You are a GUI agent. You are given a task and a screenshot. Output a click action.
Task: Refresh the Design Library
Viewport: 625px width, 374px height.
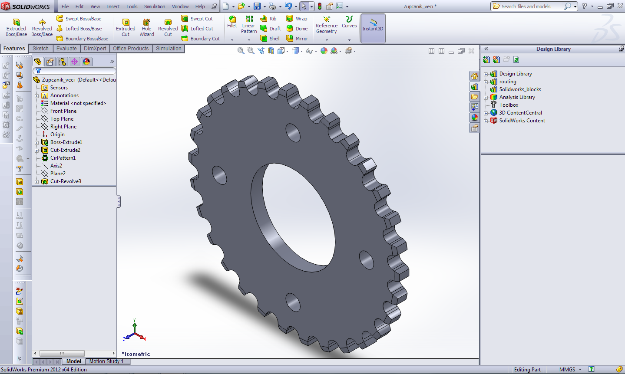click(x=516, y=60)
